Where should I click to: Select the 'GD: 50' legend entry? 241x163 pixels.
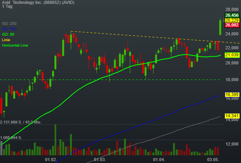[8, 35]
